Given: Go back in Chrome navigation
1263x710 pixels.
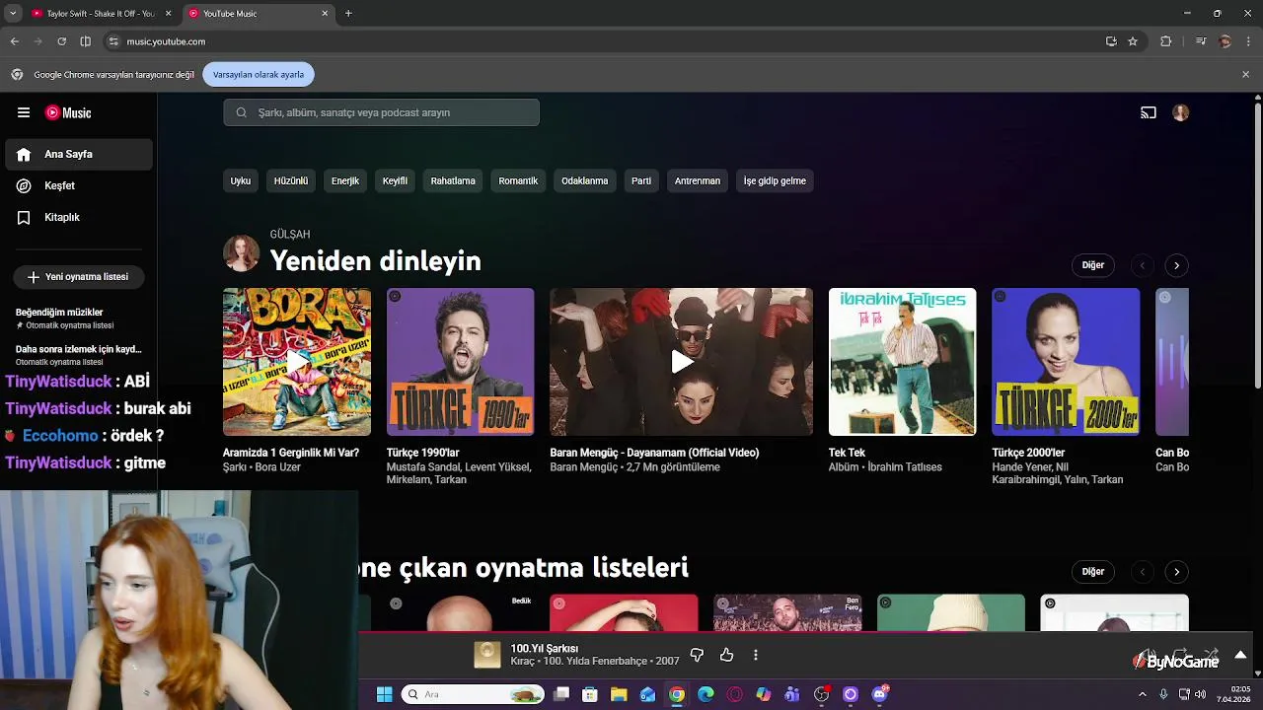Looking at the screenshot, I should [x=15, y=41].
